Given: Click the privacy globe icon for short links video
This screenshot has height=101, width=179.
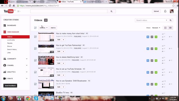Looking at the screenshot, I should point(148,37).
